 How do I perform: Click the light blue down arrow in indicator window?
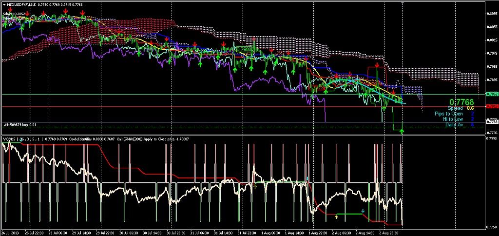(x=362, y=211)
